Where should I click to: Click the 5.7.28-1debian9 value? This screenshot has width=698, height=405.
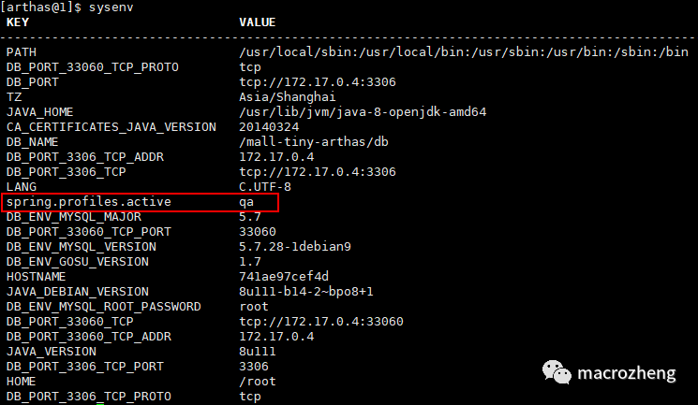295,247
